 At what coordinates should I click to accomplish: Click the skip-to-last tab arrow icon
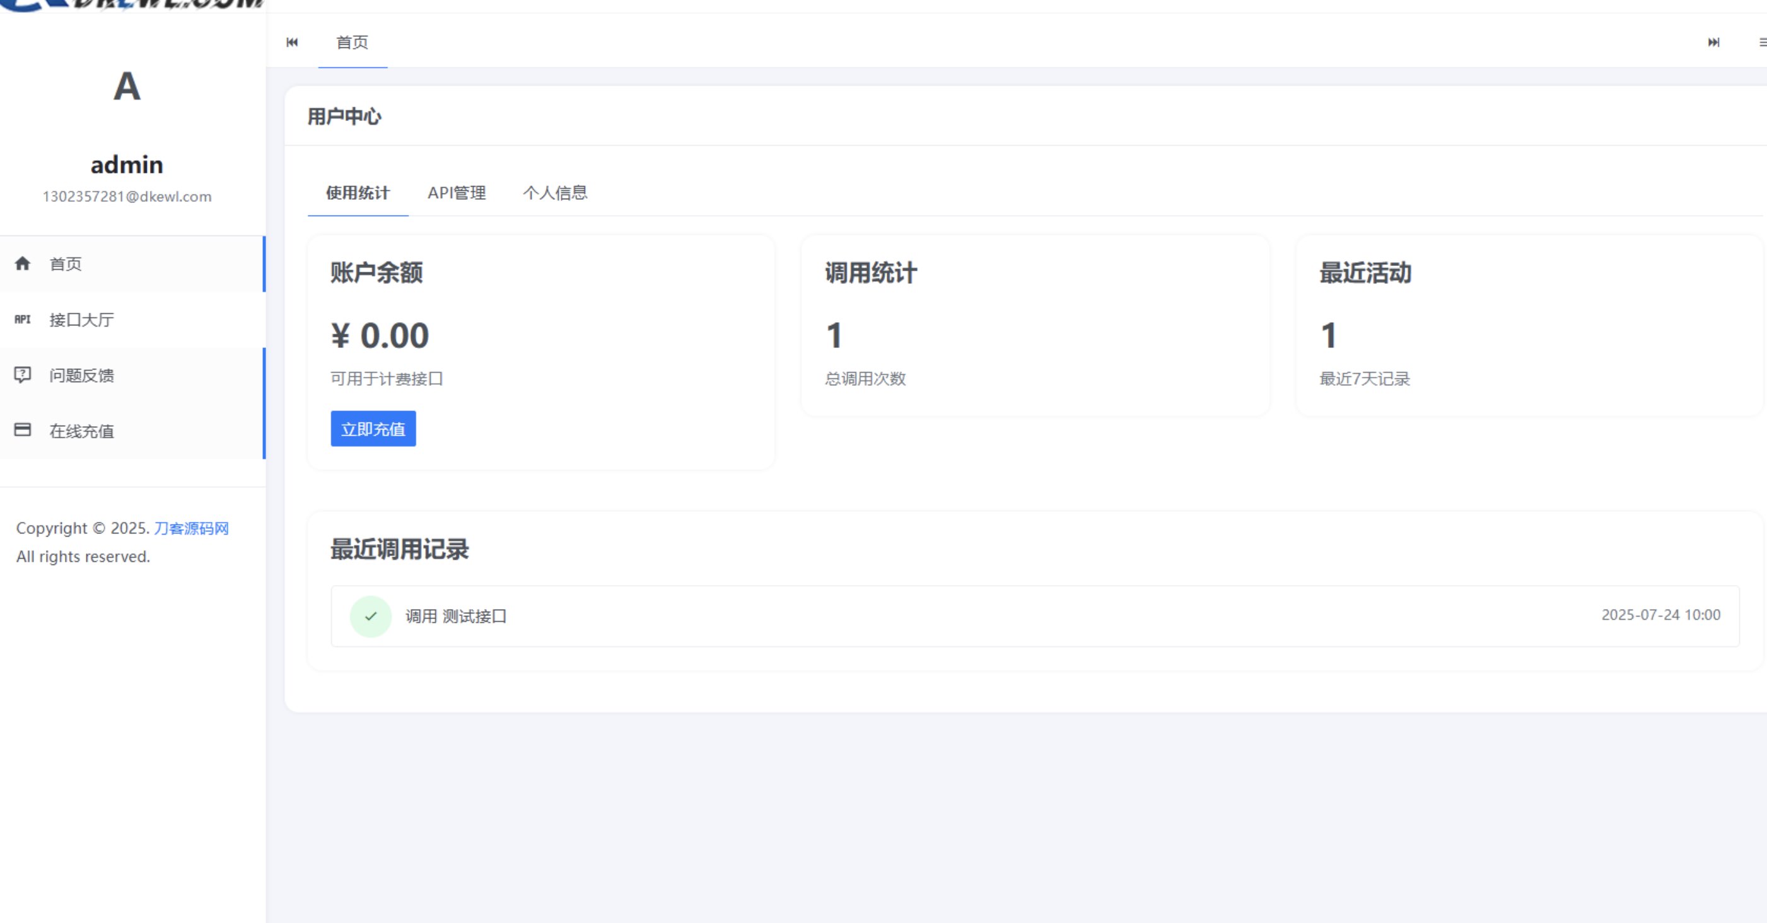click(1713, 42)
